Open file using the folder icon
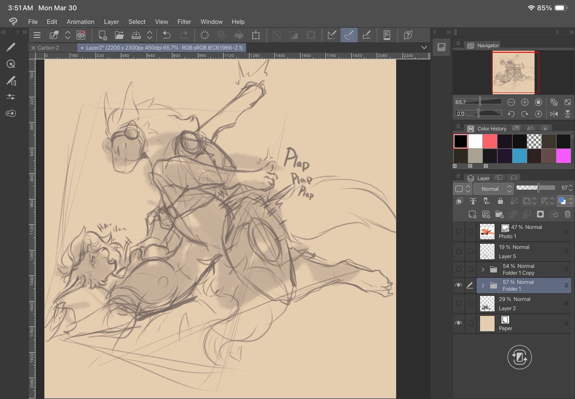Image resolution: width=575 pixels, height=399 pixels. click(119, 35)
